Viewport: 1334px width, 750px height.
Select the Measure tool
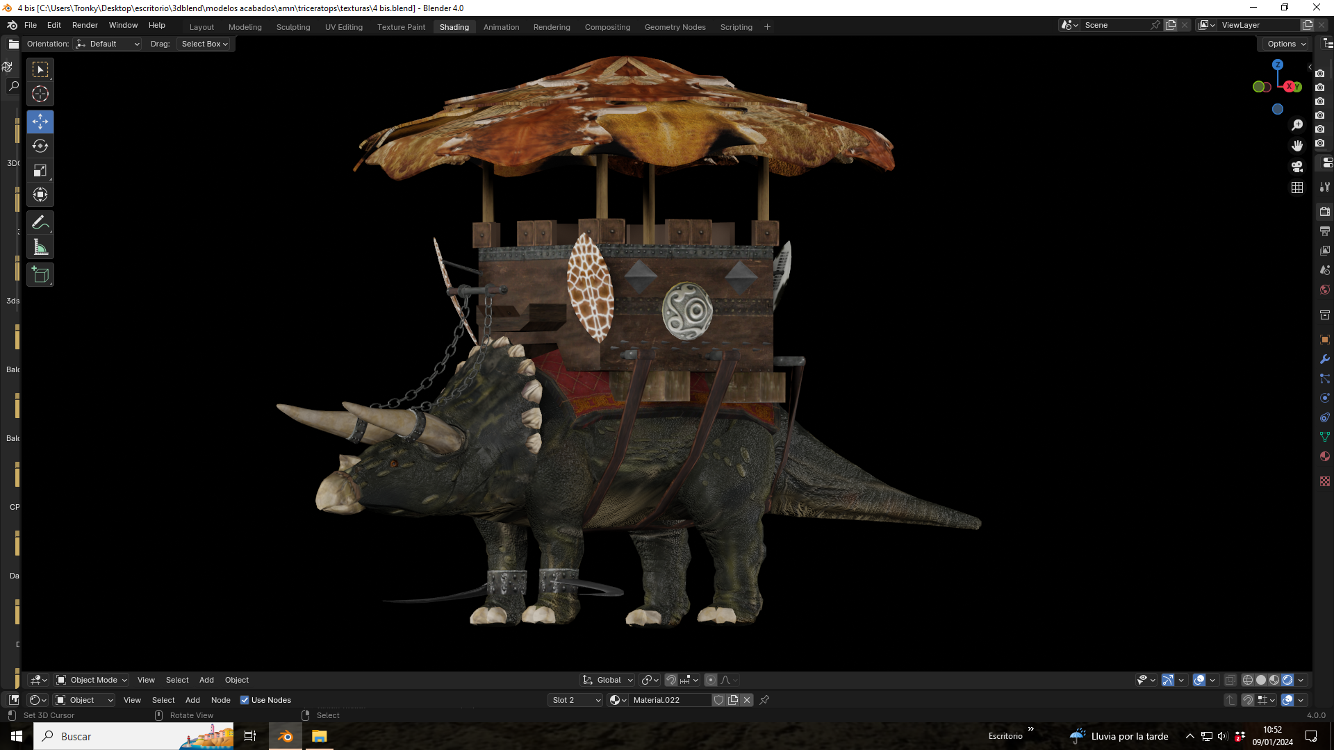40,248
